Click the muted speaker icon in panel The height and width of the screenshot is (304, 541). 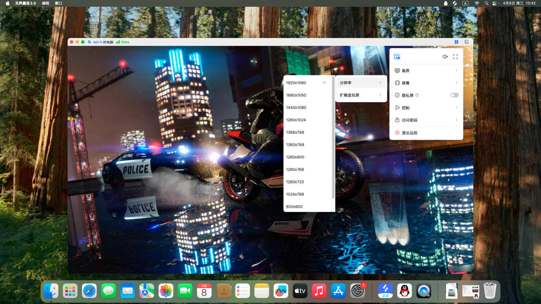click(x=445, y=56)
